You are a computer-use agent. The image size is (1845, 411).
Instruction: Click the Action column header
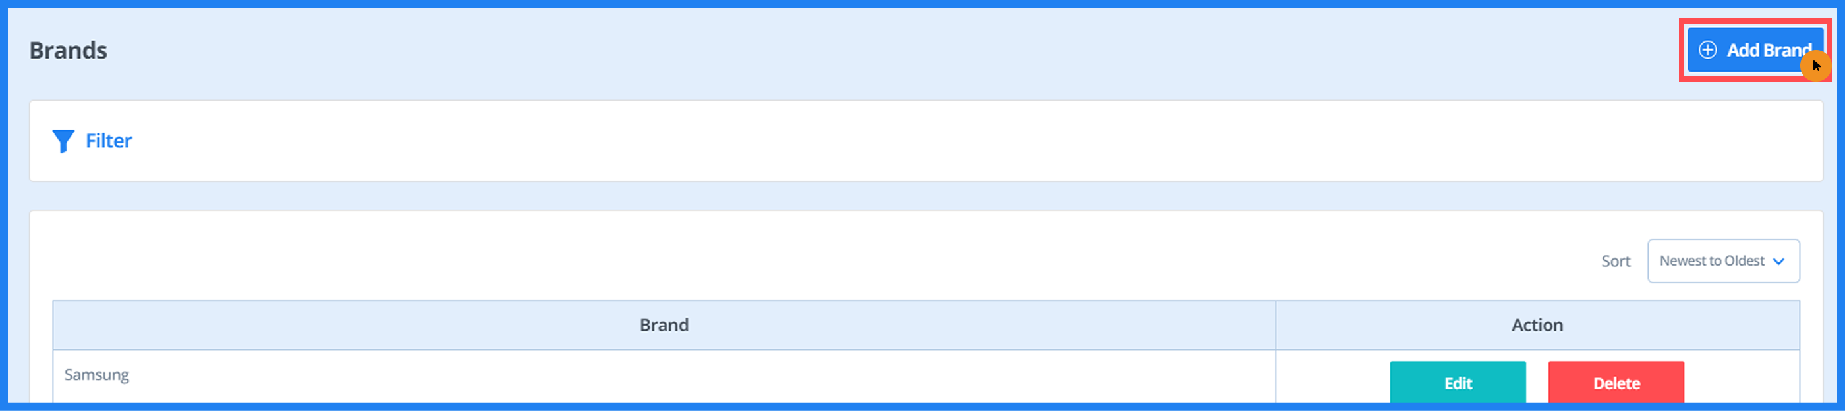pyautogui.click(x=1537, y=326)
